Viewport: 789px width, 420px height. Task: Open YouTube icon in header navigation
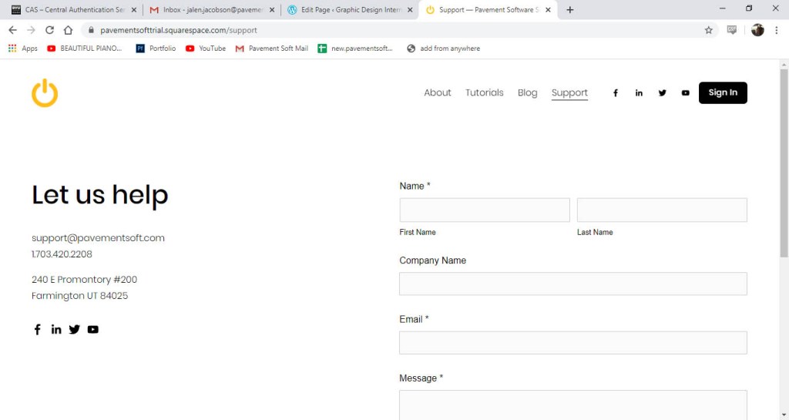pyautogui.click(x=685, y=93)
